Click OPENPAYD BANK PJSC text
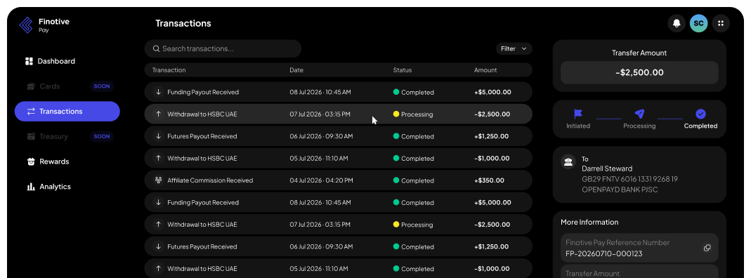Viewport: 751px width, 278px height. coord(620,190)
